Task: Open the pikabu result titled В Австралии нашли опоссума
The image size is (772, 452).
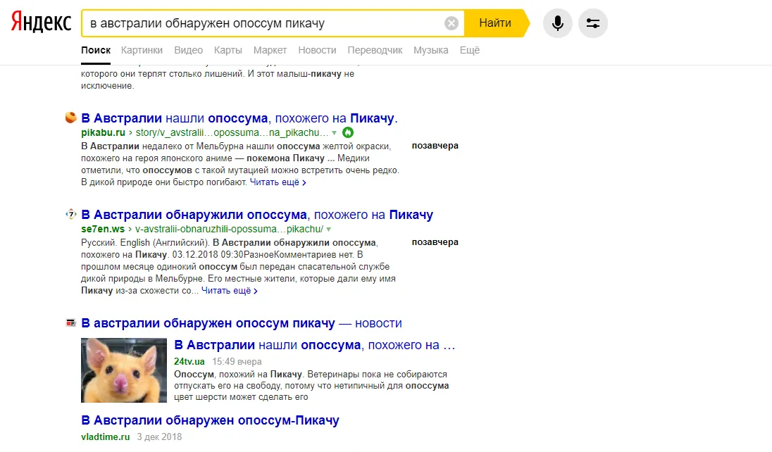Action: (x=239, y=118)
